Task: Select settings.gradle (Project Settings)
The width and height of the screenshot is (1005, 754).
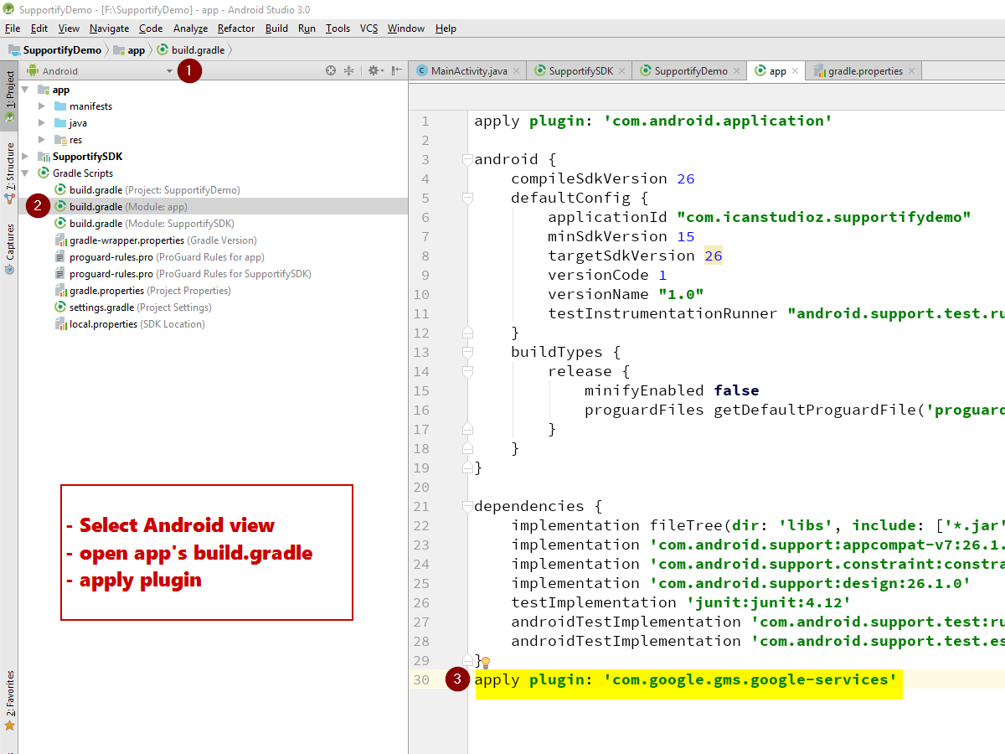Action: [133, 307]
